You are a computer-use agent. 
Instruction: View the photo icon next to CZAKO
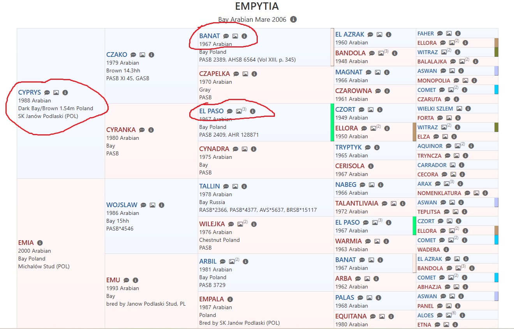[143, 55]
